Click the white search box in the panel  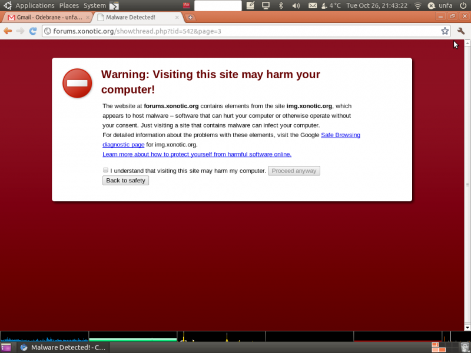(x=218, y=5)
